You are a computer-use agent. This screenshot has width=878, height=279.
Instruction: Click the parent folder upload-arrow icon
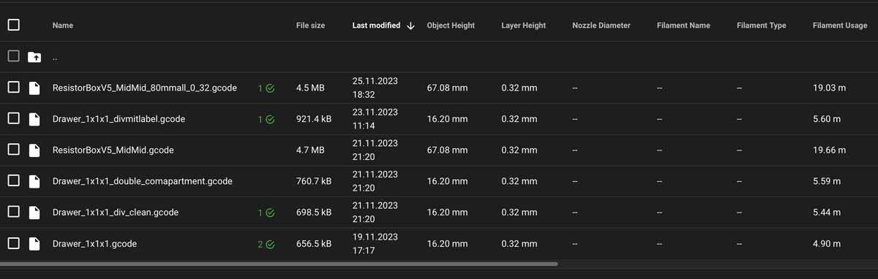coord(34,57)
